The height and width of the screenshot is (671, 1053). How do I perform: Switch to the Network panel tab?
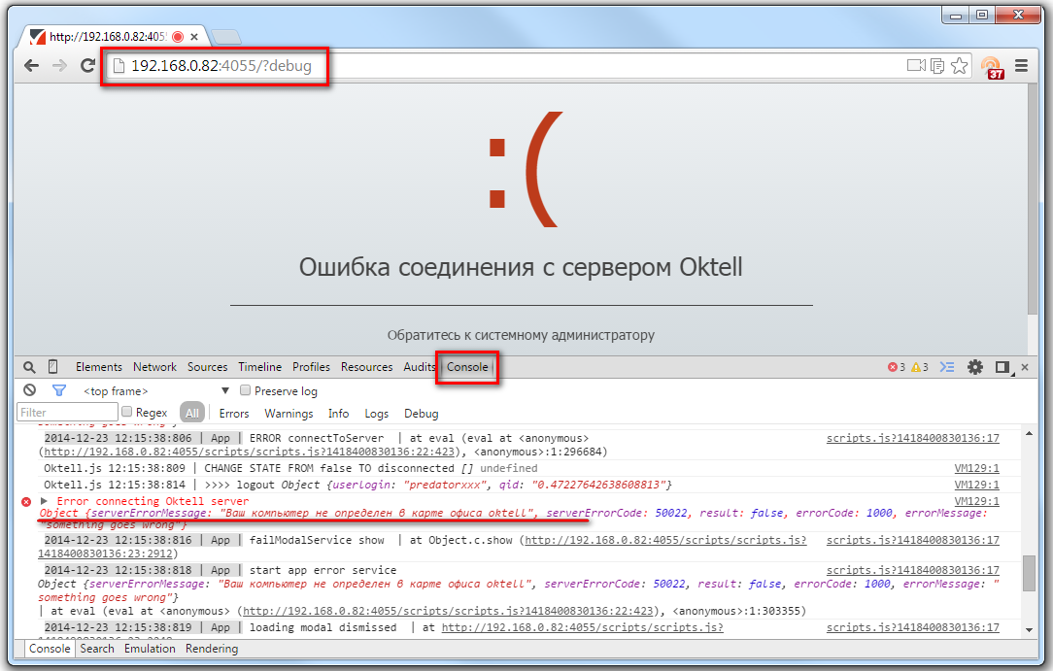(154, 367)
